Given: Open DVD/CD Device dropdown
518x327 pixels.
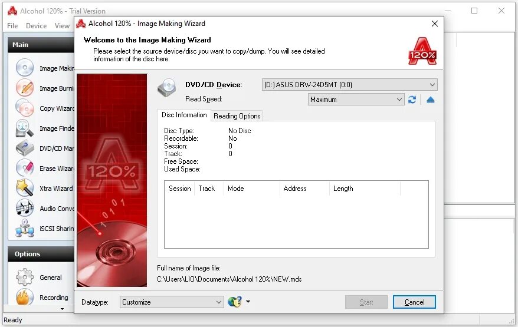Looking at the screenshot, I should [x=349, y=84].
